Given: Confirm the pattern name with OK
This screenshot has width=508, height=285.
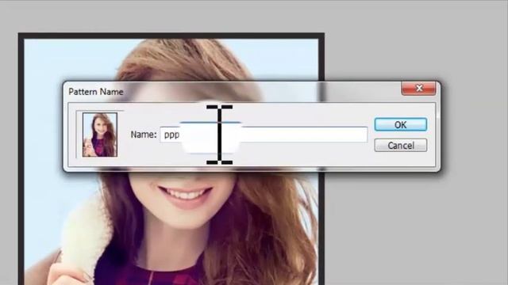Looking at the screenshot, I should pyautogui.click(x=400, y=124).
